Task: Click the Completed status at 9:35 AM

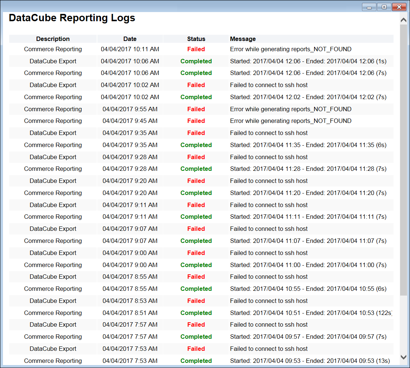Action: click(x=196, y=145)
